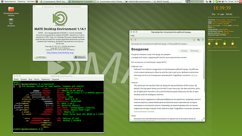Open the 'Использование панелей' link in guide
The height and width of the screenshot is (136, 242).
click(144, 111)
